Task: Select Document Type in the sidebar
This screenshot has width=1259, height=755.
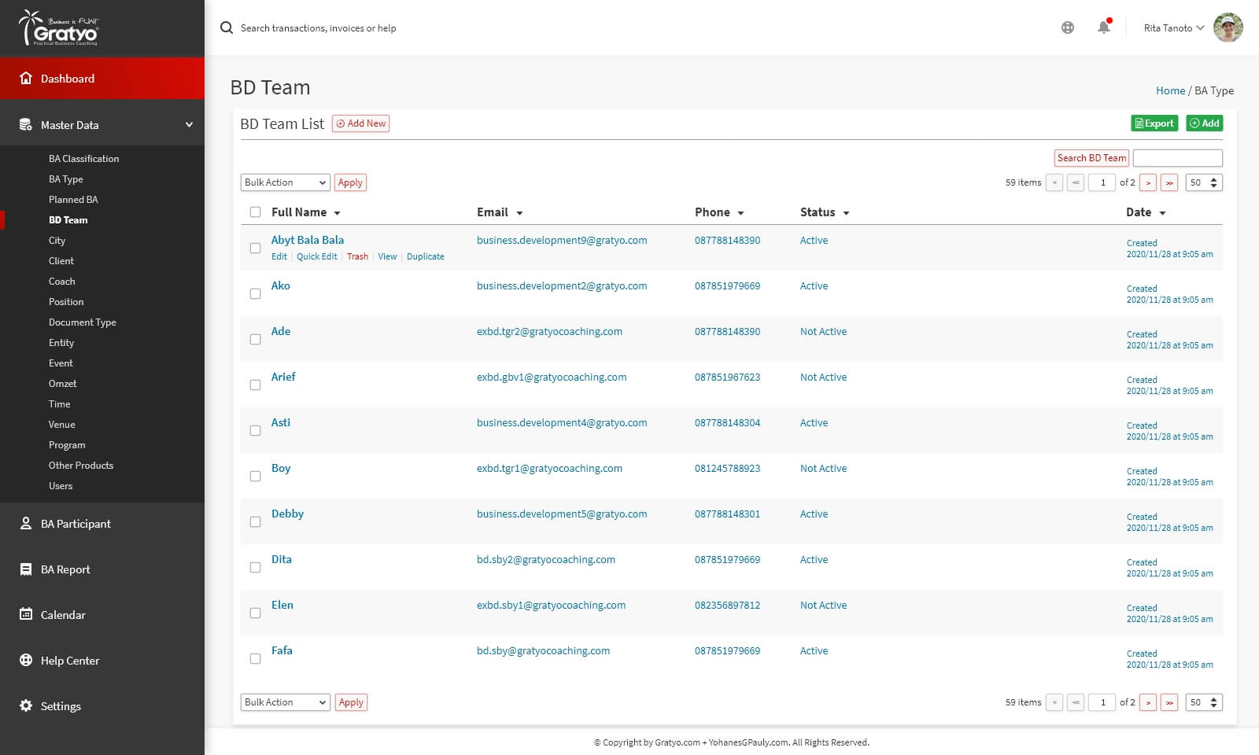Action: click(82, 322)
